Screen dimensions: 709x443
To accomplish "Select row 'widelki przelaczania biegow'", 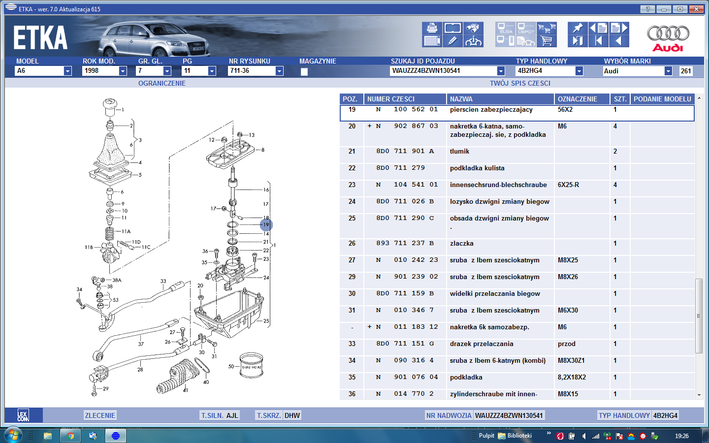I will coord(517,297).
